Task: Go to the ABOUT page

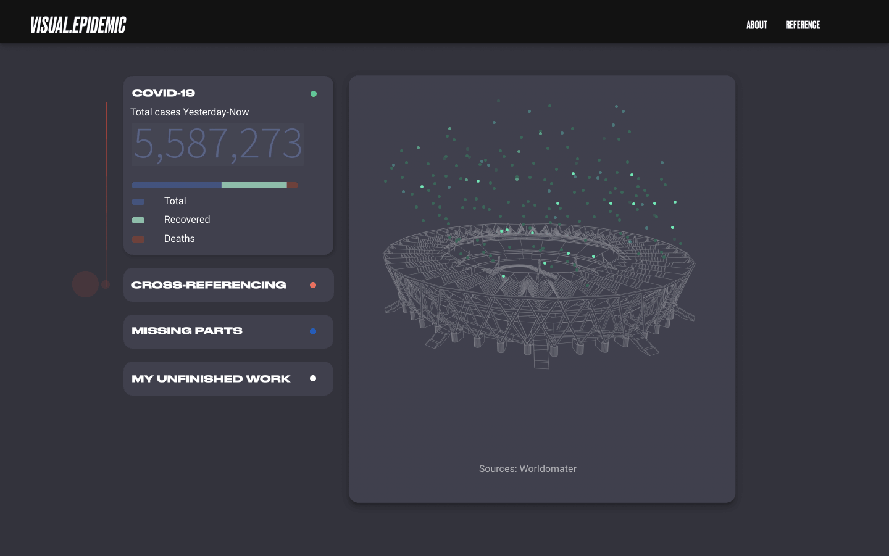Action: tap(757, 25)
